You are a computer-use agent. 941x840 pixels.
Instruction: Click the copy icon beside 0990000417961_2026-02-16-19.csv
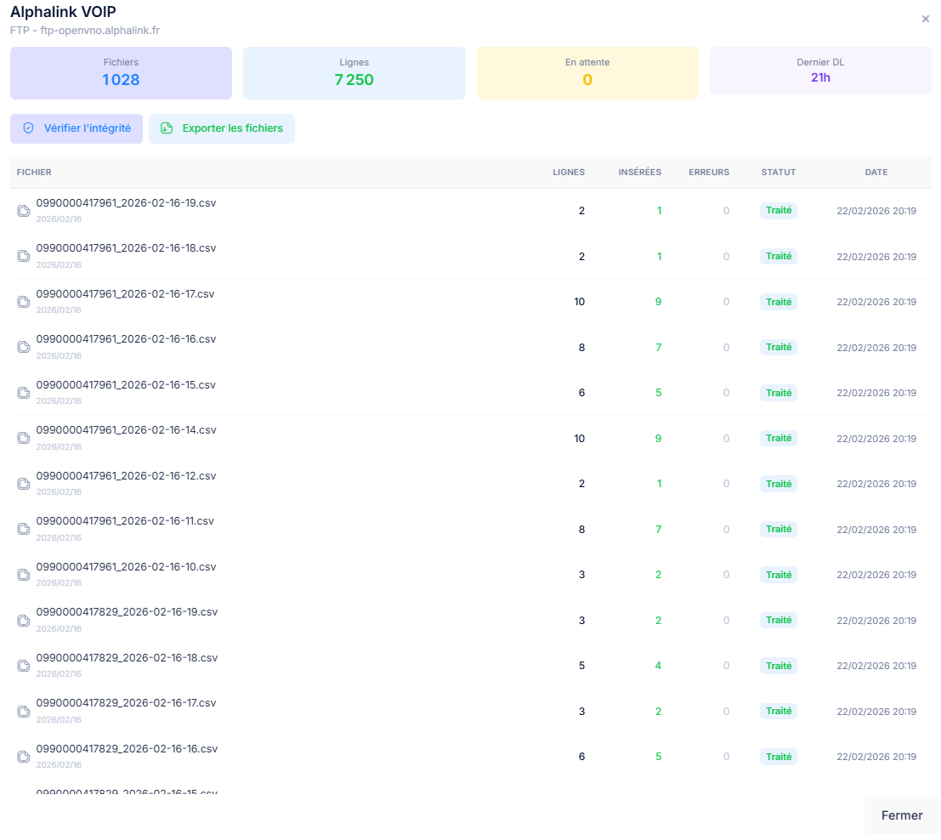pos(23,210)
